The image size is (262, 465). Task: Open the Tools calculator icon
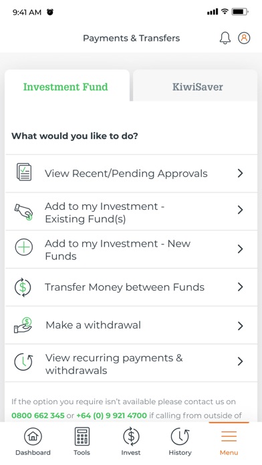[82, 436]
